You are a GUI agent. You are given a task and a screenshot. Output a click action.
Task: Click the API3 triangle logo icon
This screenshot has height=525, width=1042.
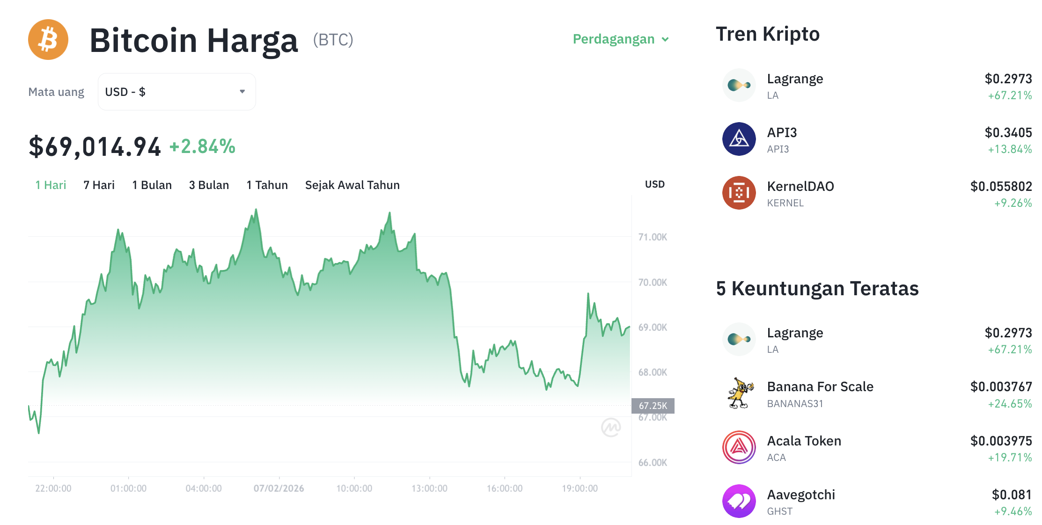[x=739, y=139]
